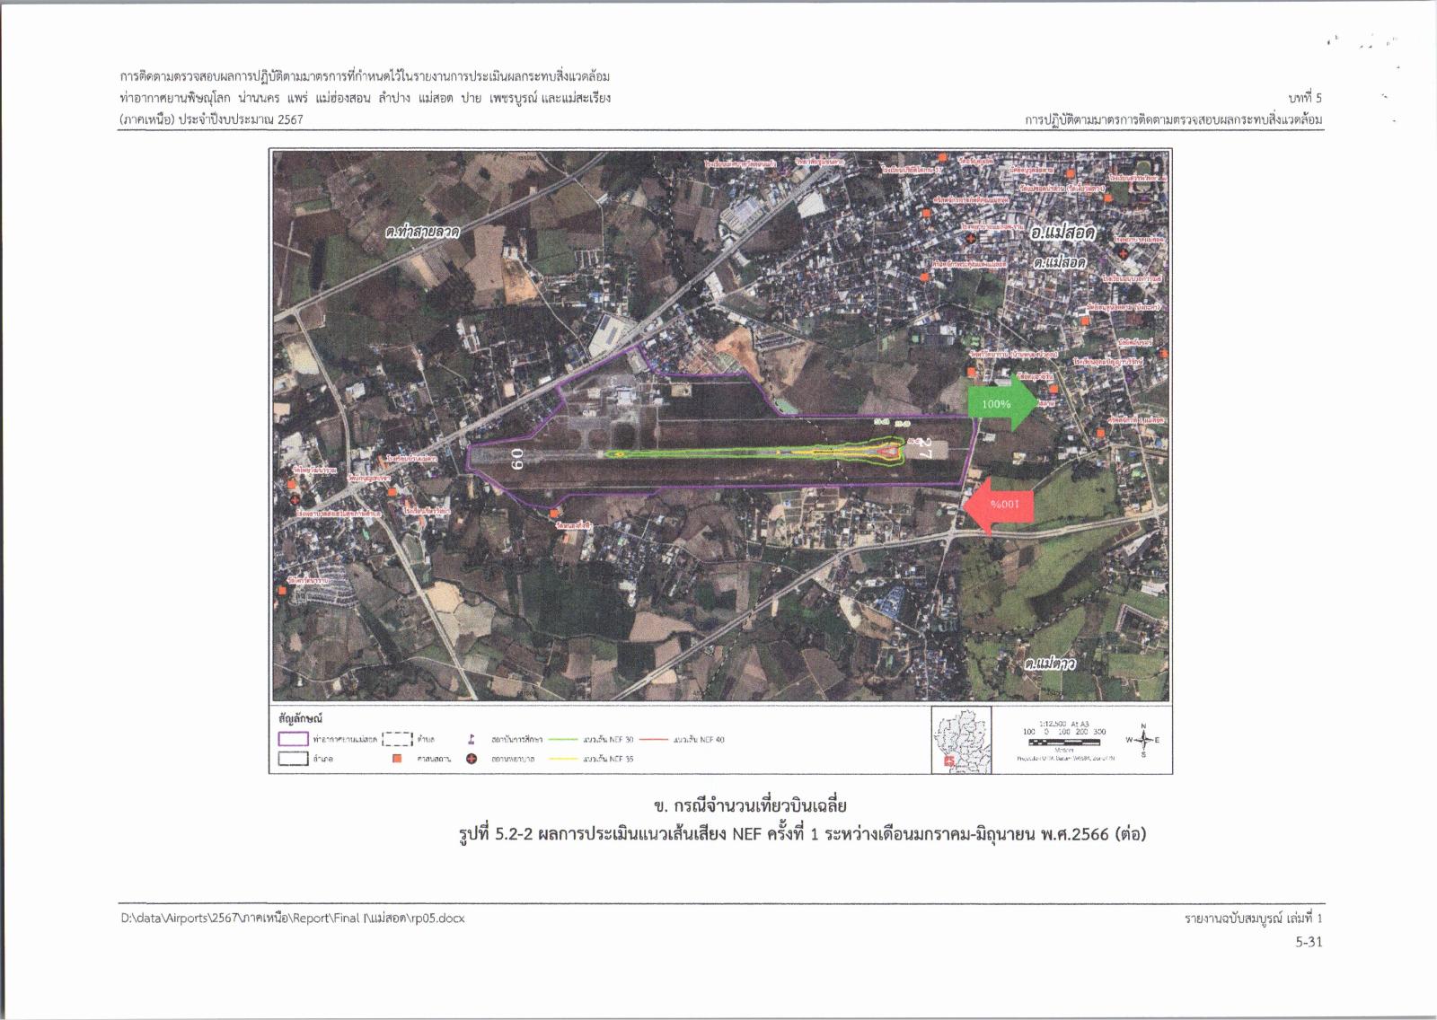The width and height of the screenshot is (1437, 1020).
Task: Click the red 100% arrow
Action: [x=997, y=505]
